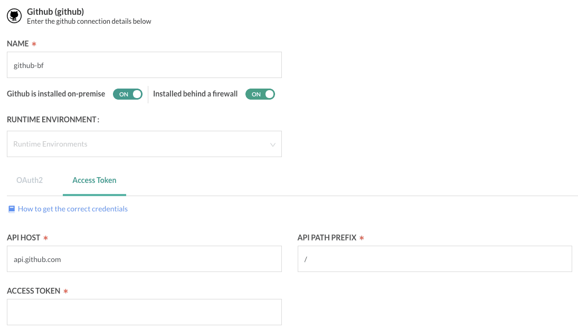Image resolution: width=578 pixels, height=330 pixels.
Task: Click the API HOST input field
Action: tap(144, 259)
